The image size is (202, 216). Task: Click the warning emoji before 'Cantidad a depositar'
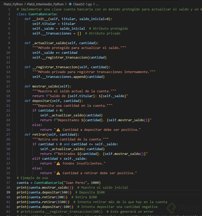(x=58, y=130)
